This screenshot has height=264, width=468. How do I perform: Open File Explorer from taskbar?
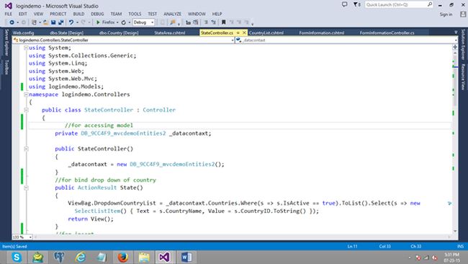[144, 257]
